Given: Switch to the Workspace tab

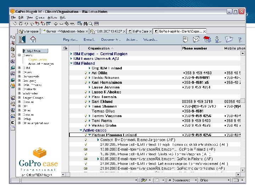Looking at the screenshot, I should [29, 31].
